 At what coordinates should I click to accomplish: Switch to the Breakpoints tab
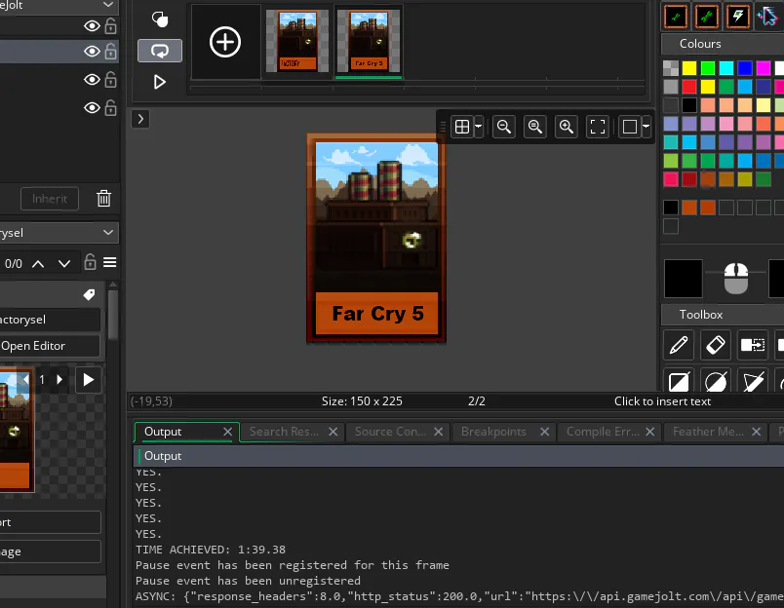493,432
